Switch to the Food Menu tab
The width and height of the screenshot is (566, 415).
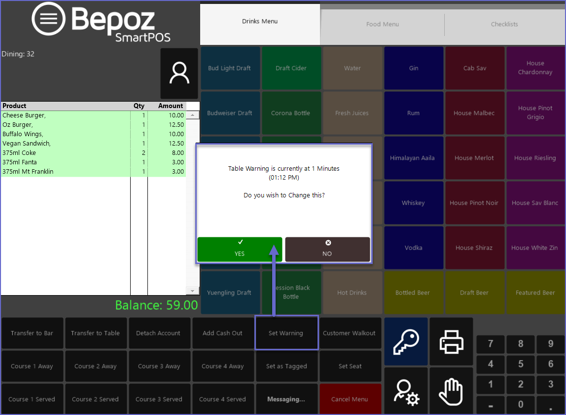(x=383, y=24)
